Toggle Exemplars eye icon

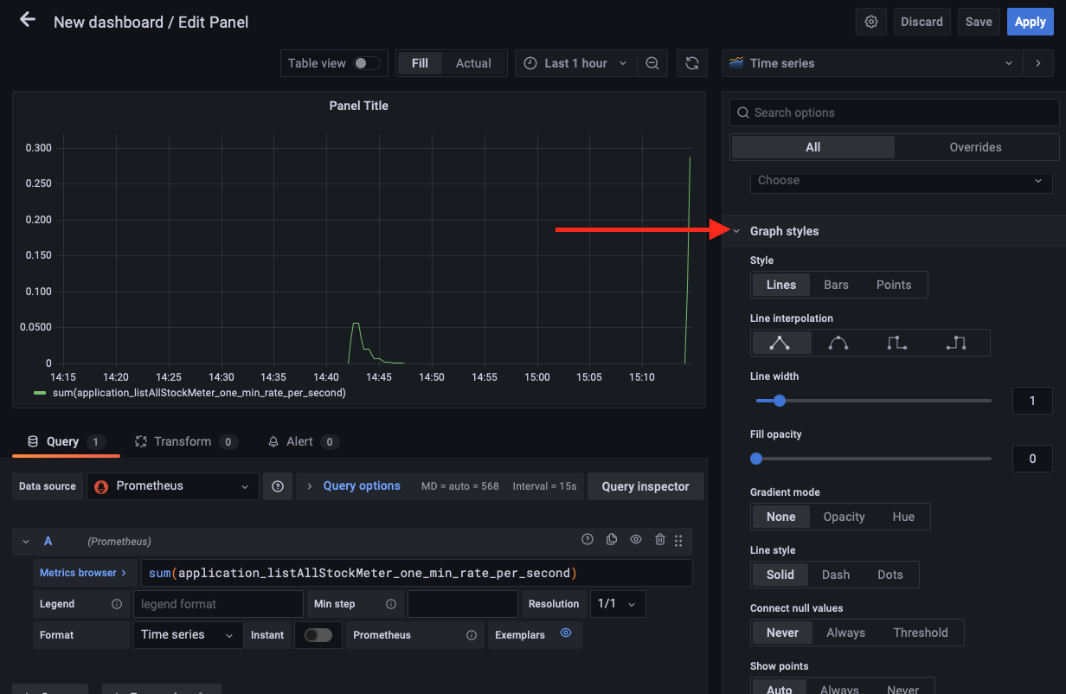pos(566,633)
